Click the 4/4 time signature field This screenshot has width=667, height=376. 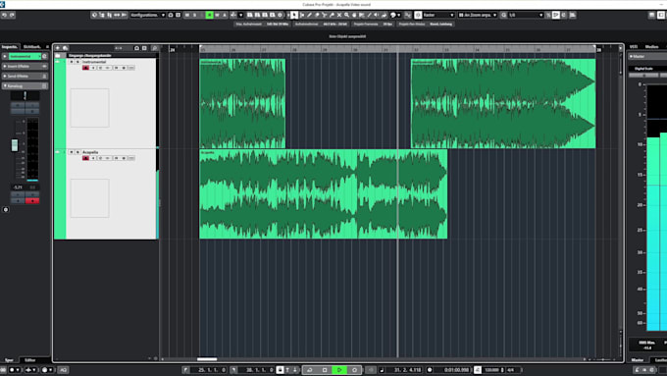point(510,370)
